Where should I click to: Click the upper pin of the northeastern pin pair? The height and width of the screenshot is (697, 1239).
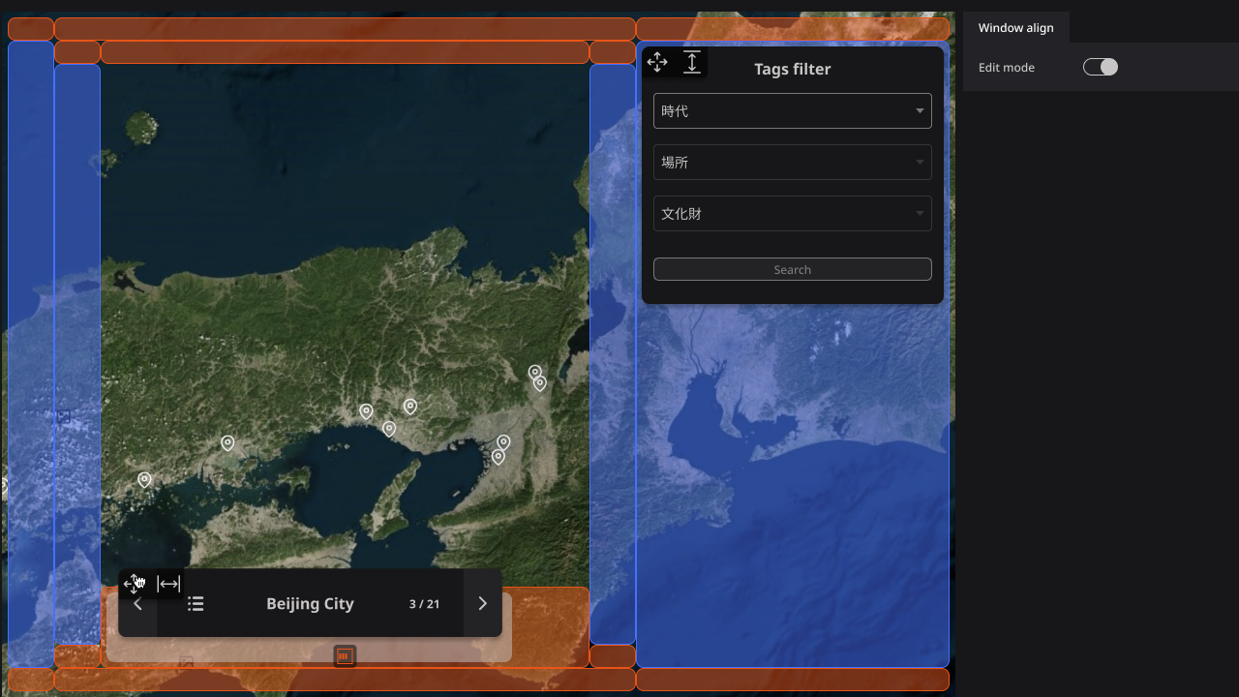coord(534,373)
